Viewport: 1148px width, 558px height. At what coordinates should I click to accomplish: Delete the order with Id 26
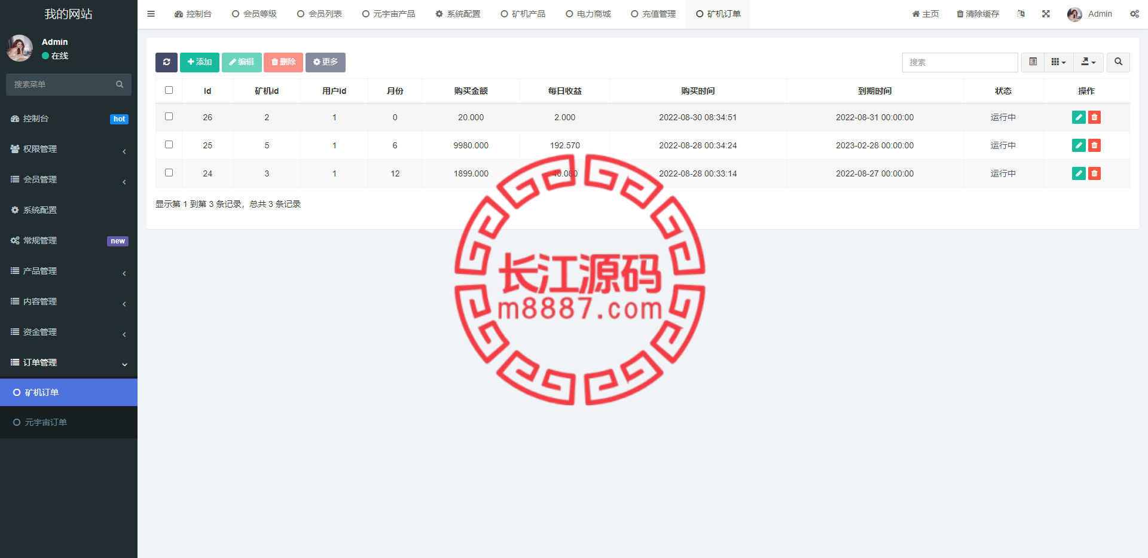pyautogui.click(x=1094, y=117)
